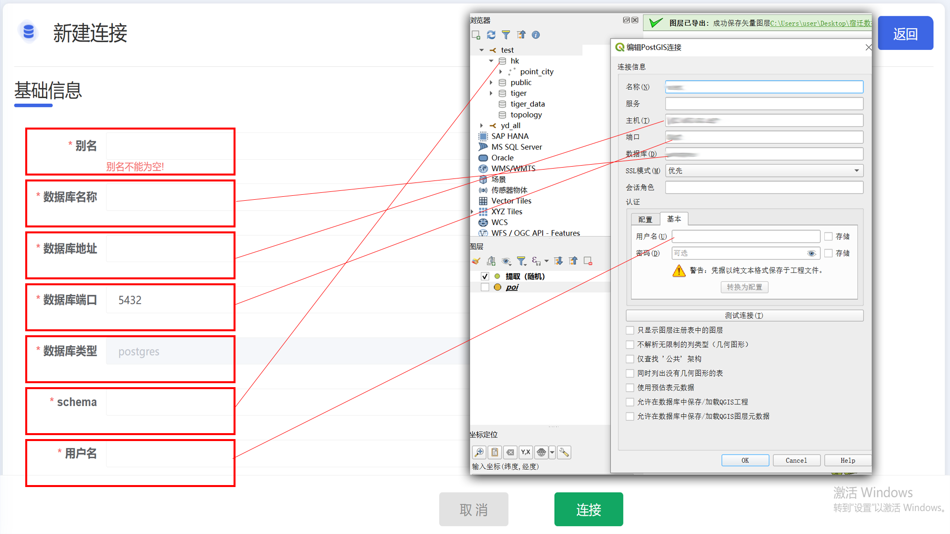Click zoom-to-coordinate magnifier icon

(479, 452)
